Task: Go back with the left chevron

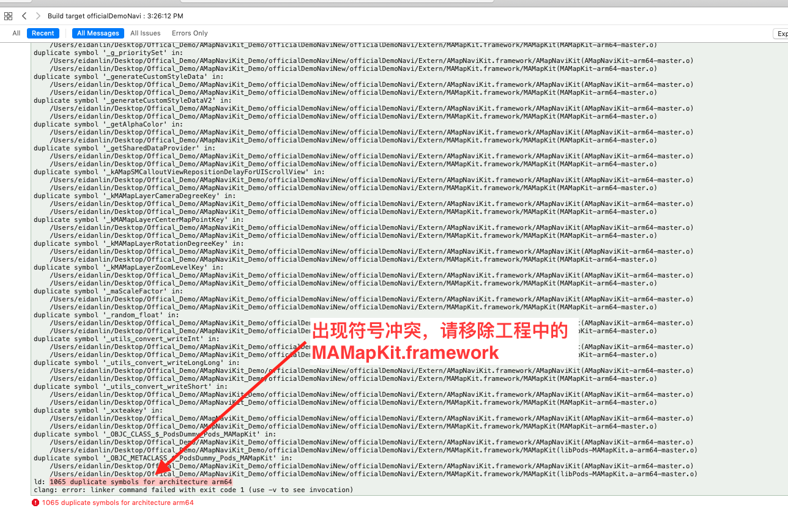Action: 24,16
